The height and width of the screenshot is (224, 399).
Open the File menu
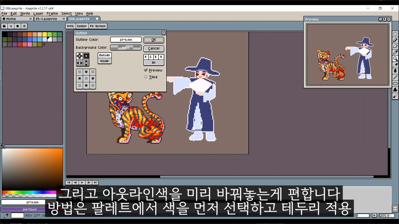pyautogui.click(x=4, y=14)
